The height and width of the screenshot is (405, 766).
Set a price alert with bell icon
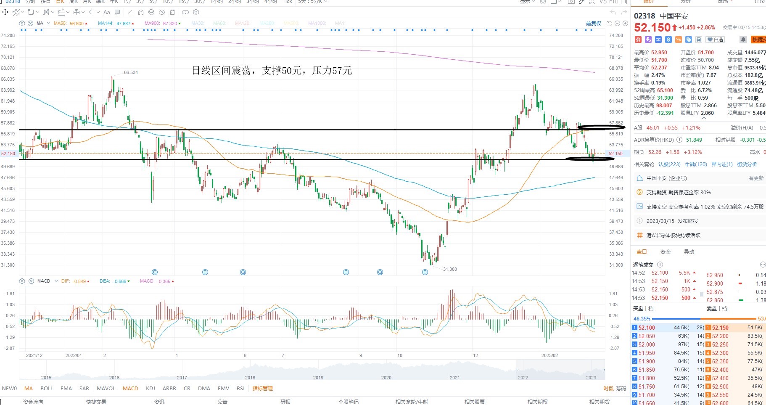(x=743, y=40)
